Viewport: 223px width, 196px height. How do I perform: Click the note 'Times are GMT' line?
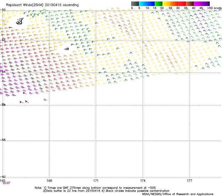coord(95,188)
